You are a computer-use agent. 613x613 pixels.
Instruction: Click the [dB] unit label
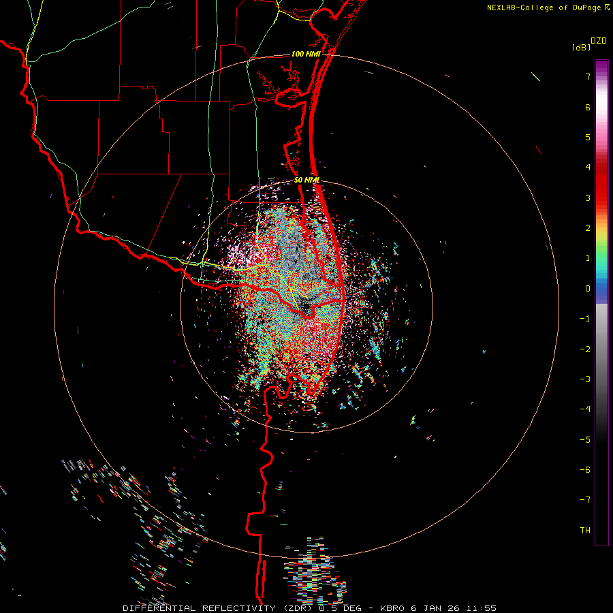581,47
